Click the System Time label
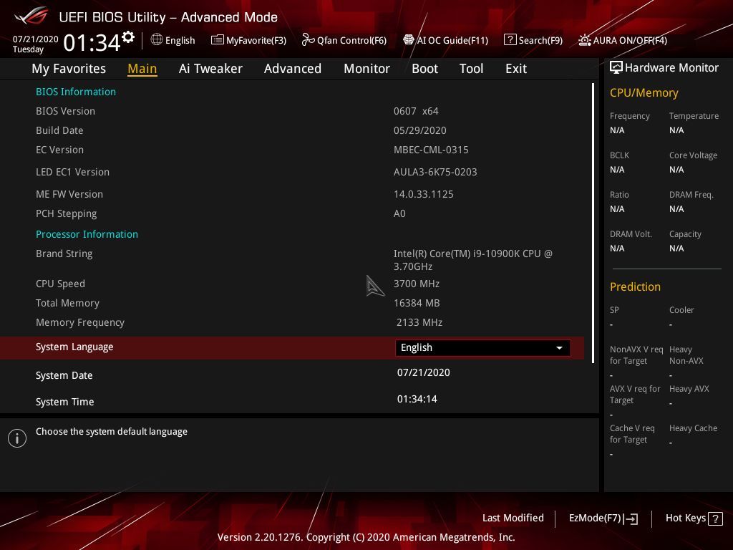733x550 pixels. (x=65, y=402)
